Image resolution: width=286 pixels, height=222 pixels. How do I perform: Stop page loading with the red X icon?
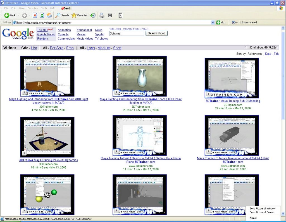tap(35, 16)
